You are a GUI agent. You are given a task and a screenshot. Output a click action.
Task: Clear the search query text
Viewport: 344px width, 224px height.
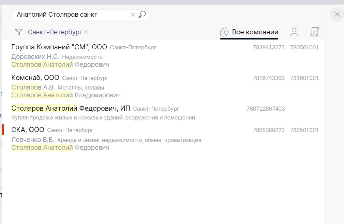(133, 15)
